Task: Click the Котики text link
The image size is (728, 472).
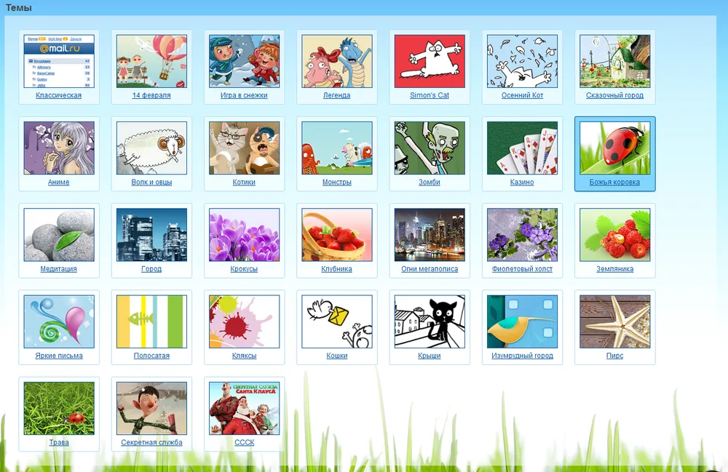Action: pyautogui.click(x=244, y=182)
